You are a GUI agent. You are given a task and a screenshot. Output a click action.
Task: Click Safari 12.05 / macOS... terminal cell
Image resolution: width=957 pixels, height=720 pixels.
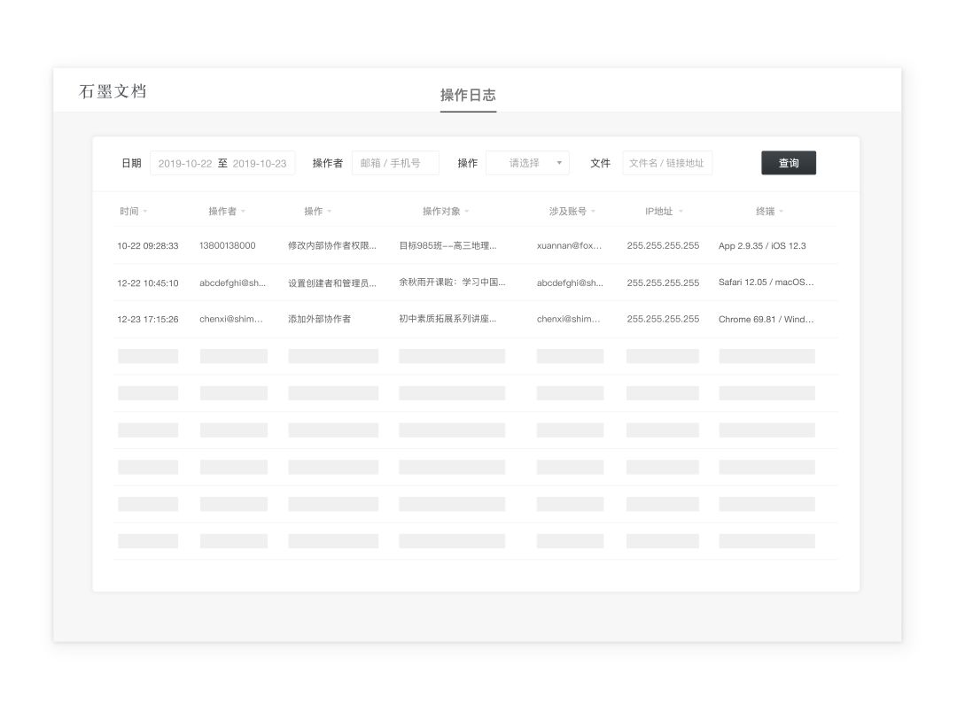click(x=766, y=283)
